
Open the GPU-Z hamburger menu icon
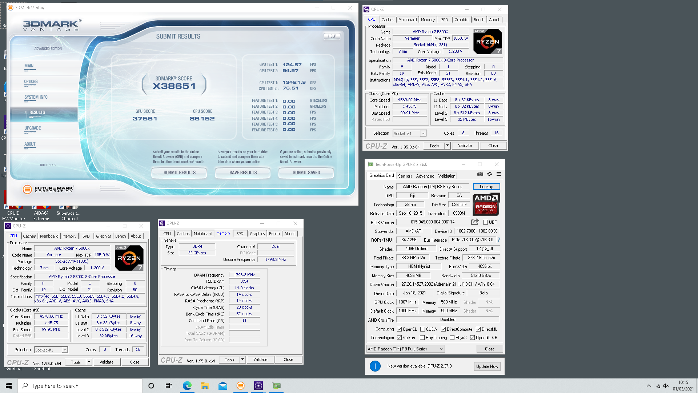[499, 174]
